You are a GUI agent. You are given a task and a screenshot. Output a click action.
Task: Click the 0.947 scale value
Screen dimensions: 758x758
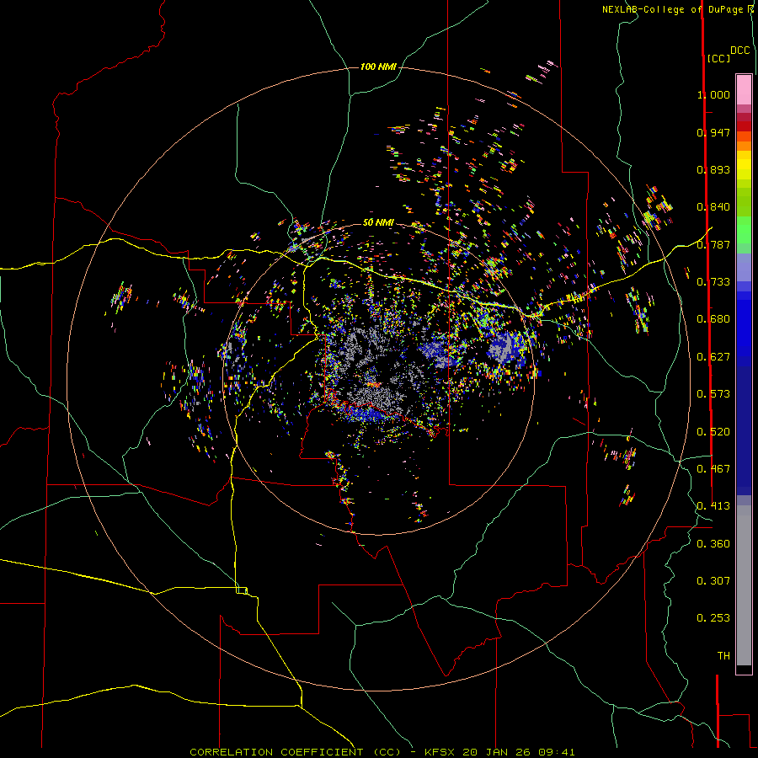tap(713, 132)
